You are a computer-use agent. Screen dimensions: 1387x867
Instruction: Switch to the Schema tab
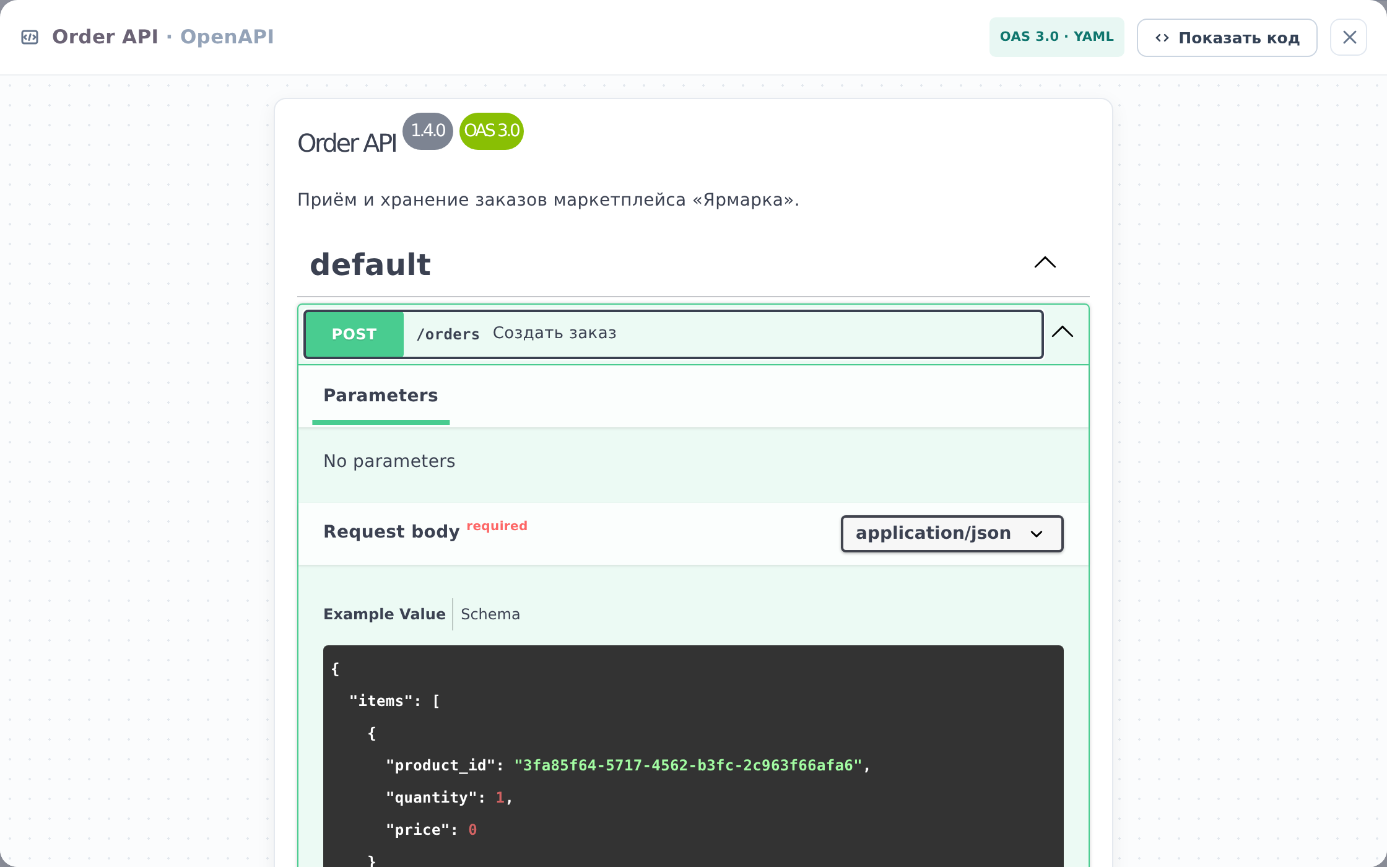click(x=490, y=614)
